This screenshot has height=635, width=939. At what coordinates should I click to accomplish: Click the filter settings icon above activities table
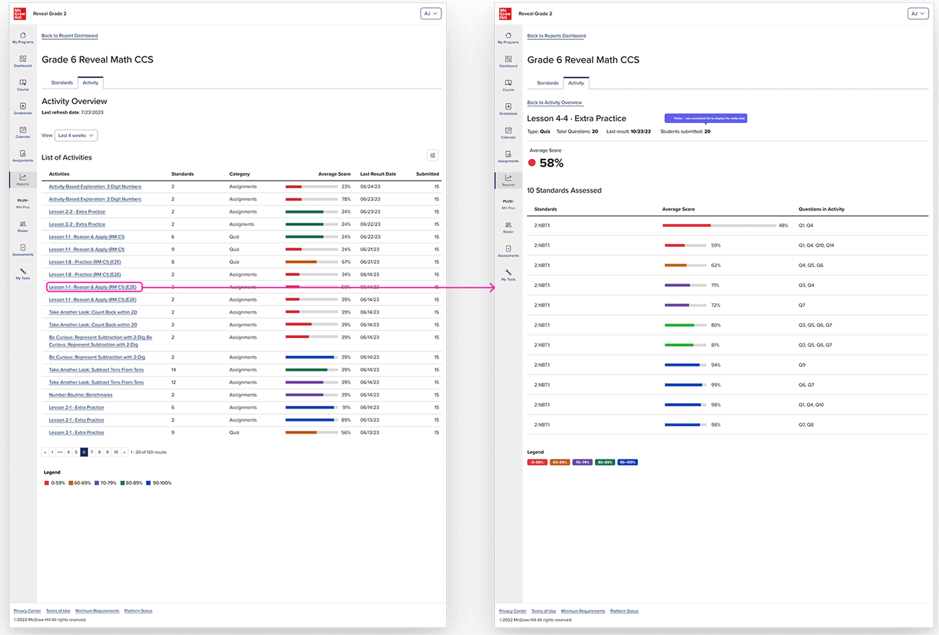click(432, 155)
